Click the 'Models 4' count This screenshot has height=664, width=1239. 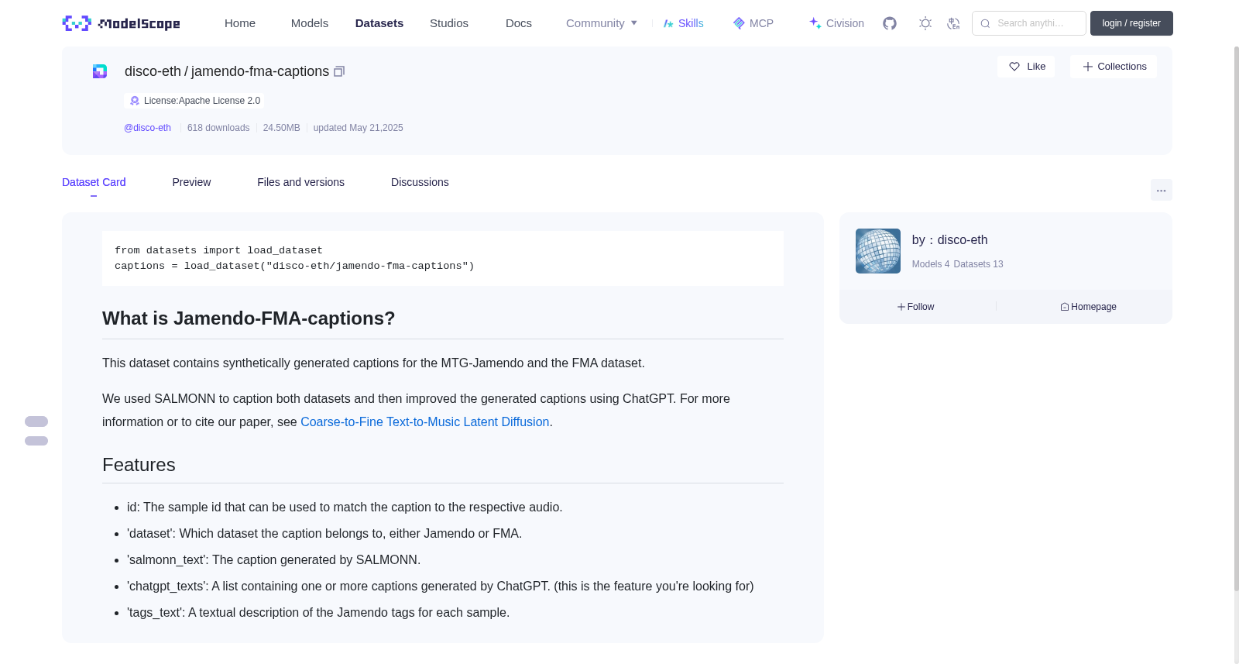[931, 264]
